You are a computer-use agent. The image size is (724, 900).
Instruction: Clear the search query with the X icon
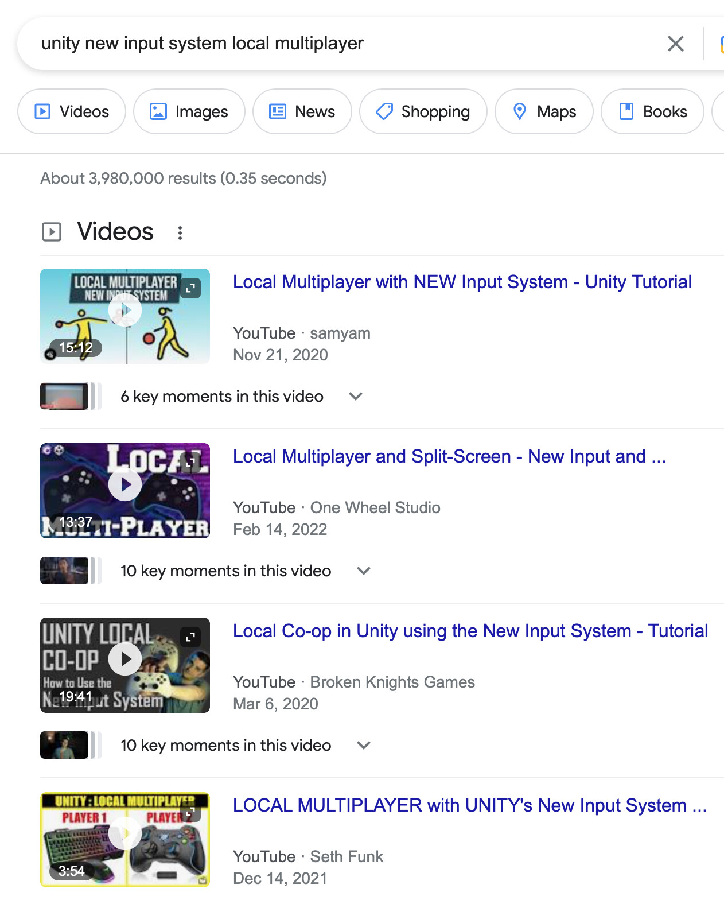click(676, 44)
